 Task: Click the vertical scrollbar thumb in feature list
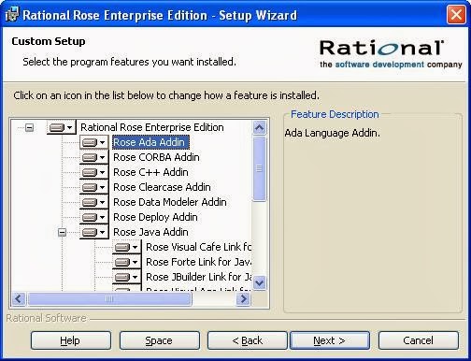[x=260, y=168]
